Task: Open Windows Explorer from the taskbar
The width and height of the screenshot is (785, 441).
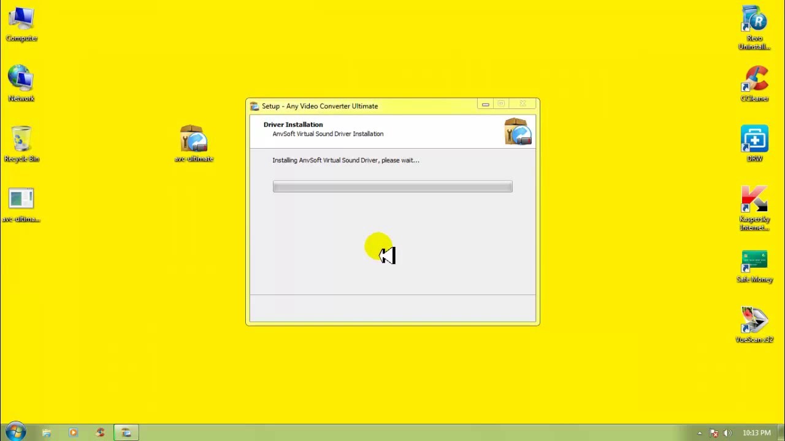Action: (x=47, y=432)
